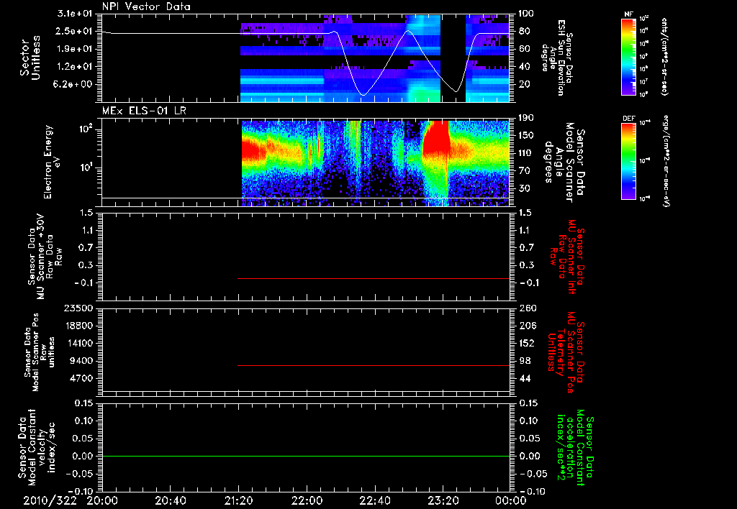Click the "00:00" time axis label
The width and height of the screenshot is (737, 509).
511,500
